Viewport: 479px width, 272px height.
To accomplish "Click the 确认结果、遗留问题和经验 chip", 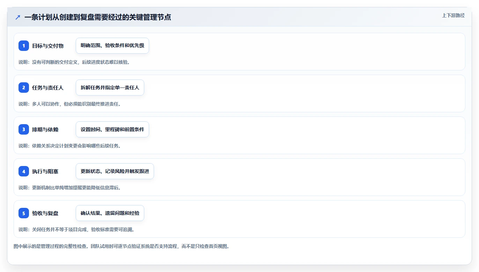I will pos(110,213).
